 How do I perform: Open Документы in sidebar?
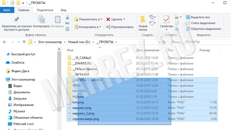(19, 92)
